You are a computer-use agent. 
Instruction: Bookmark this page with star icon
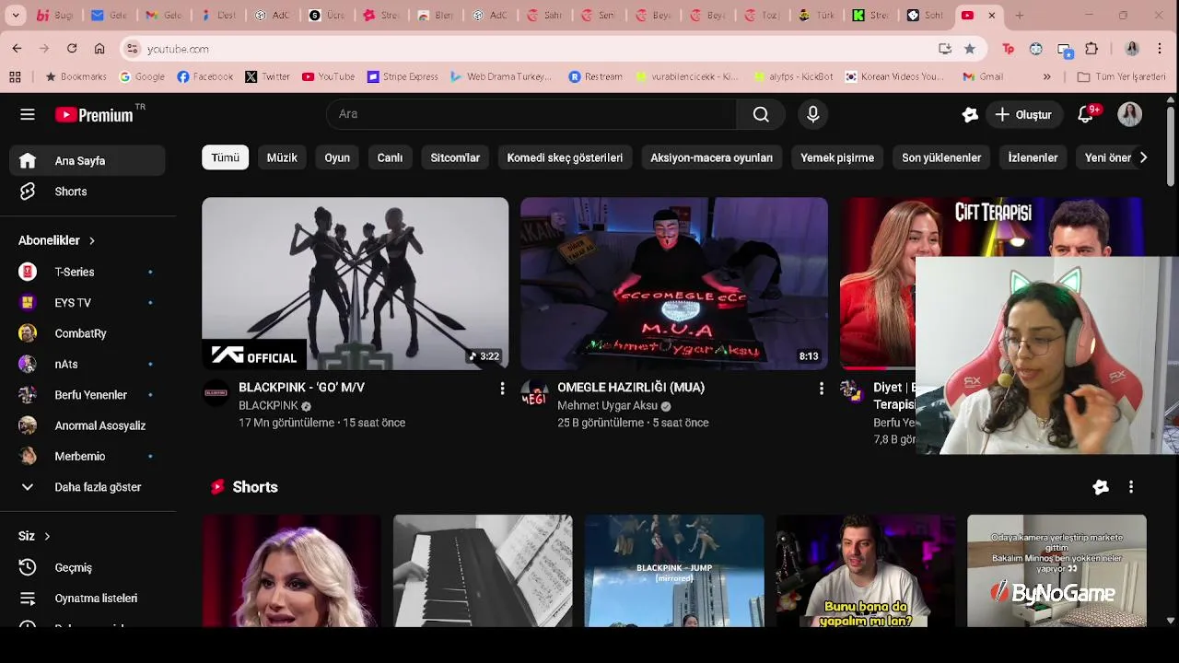[969, 49]
